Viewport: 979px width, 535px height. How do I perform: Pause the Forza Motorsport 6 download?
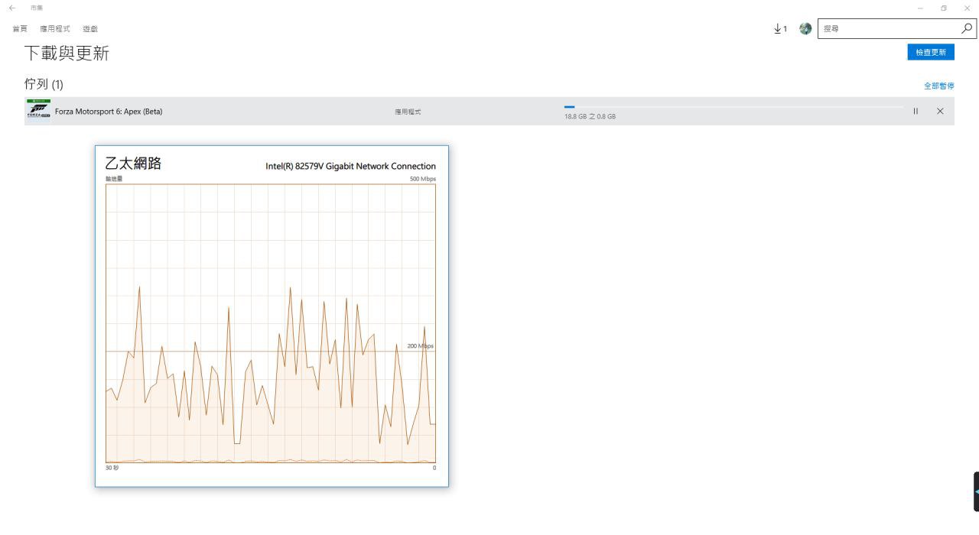[x=916, y=112]
